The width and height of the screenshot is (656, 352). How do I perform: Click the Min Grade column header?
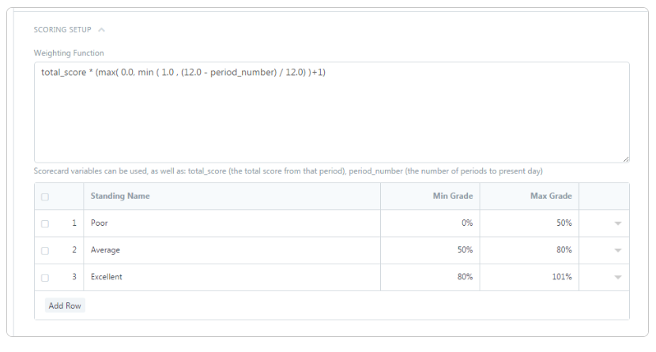[453, 196]
